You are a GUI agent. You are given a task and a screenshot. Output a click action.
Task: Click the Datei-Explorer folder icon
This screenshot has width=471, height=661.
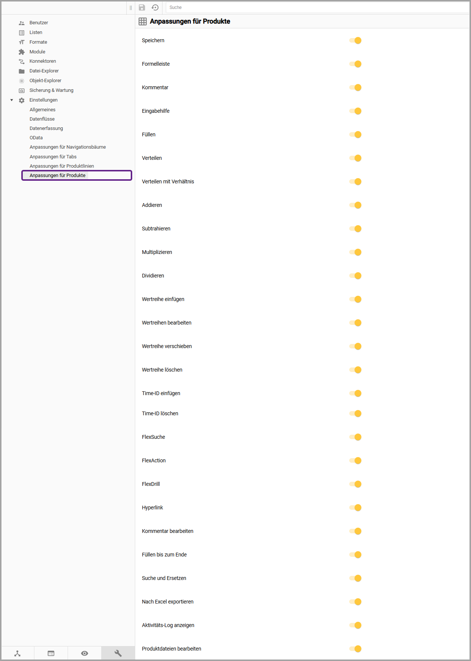tap(22, 71)
